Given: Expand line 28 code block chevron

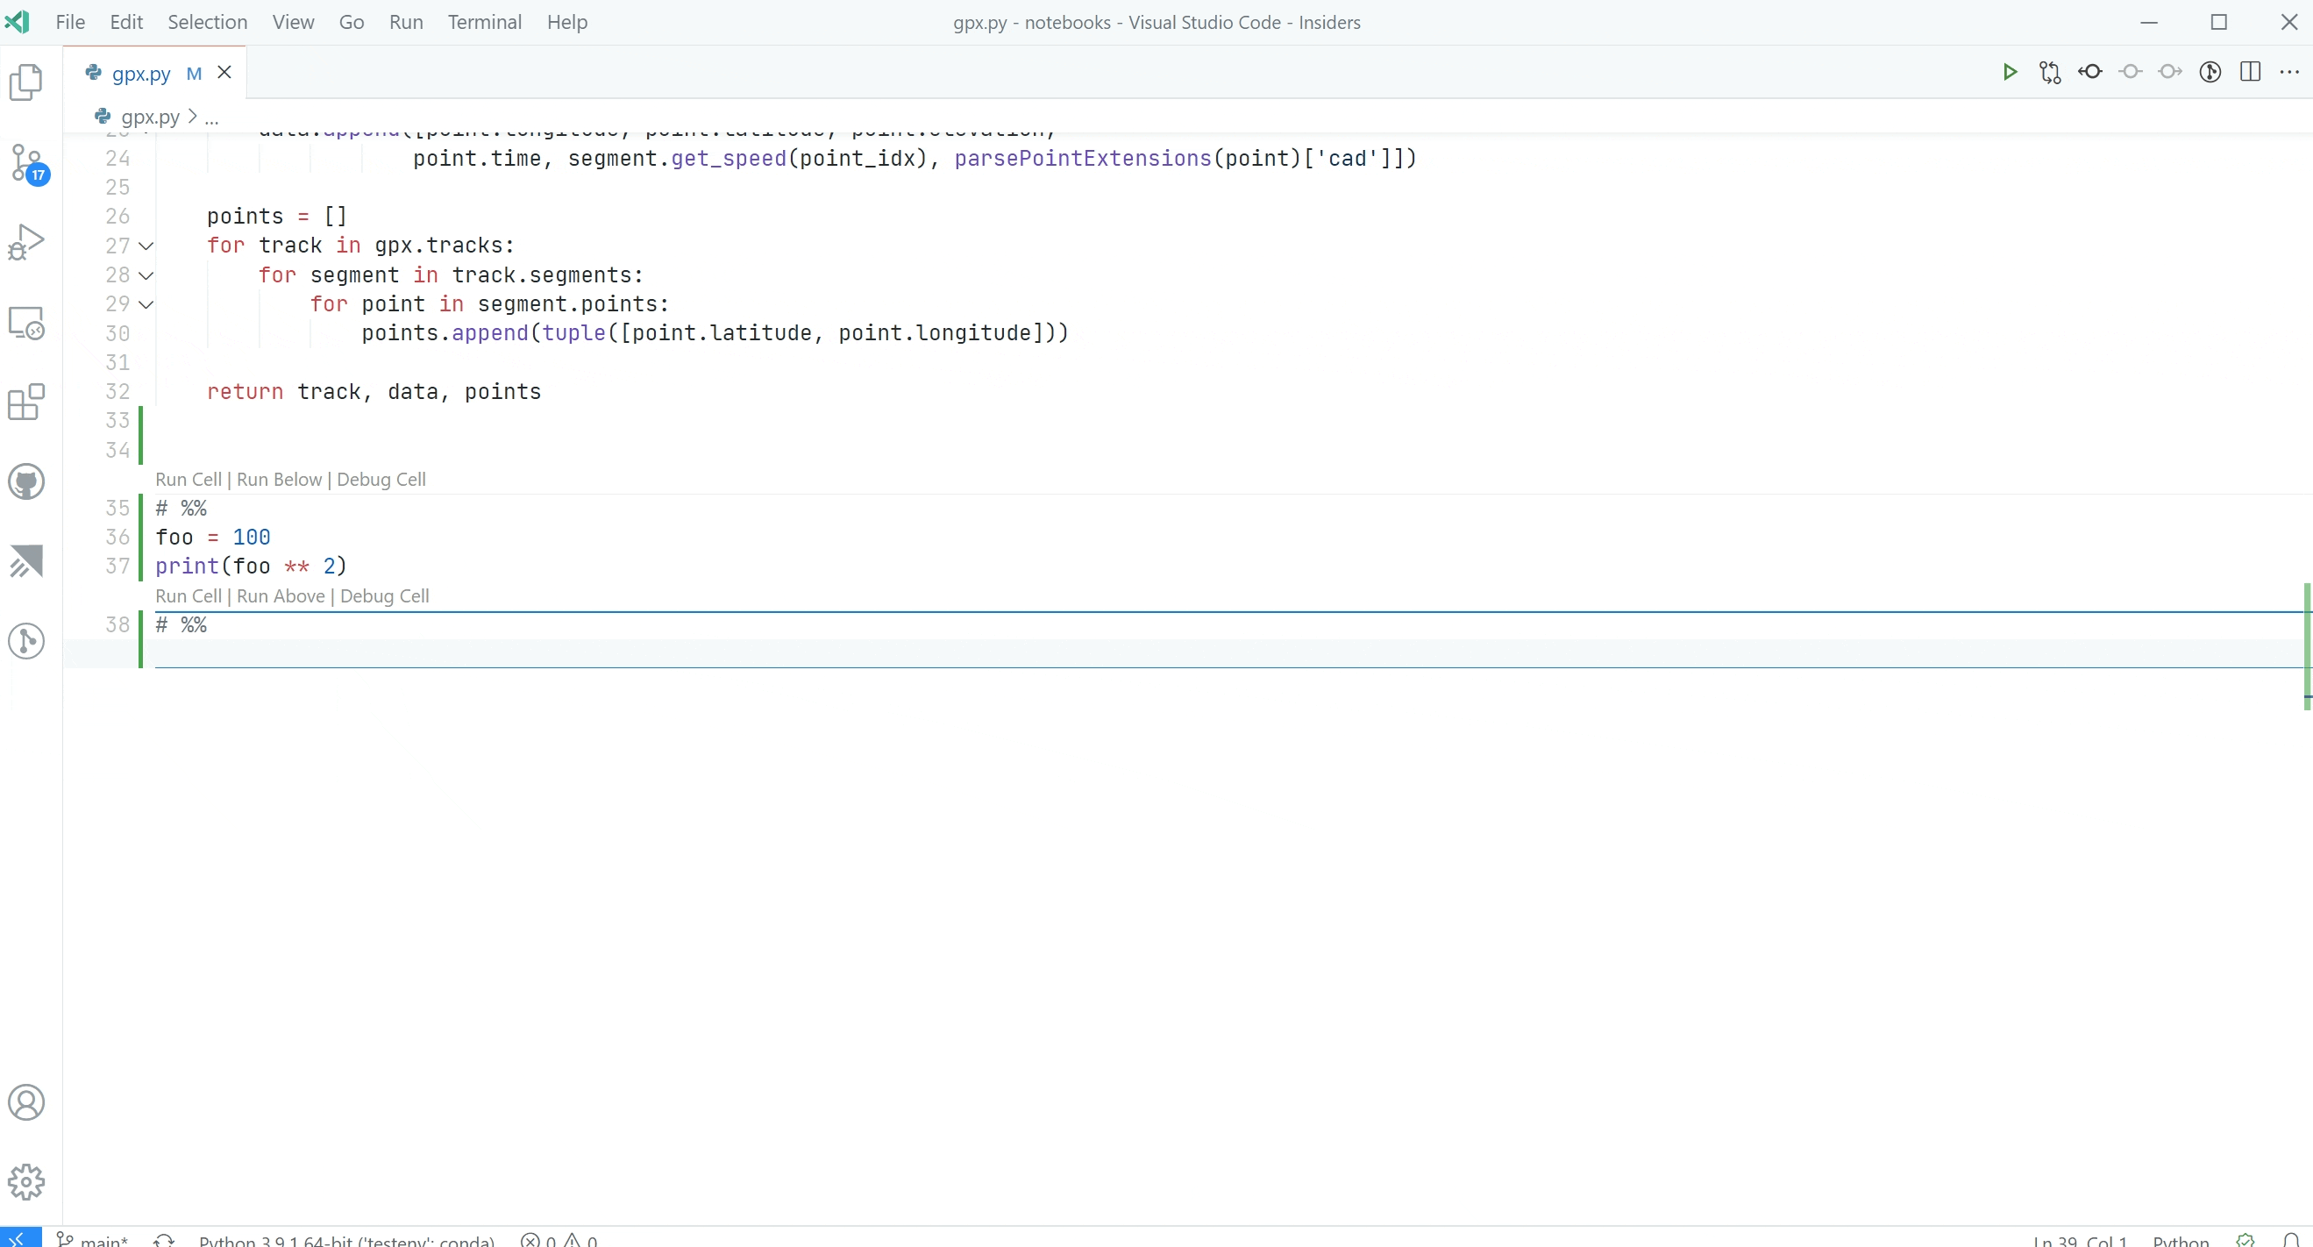Looking at the screenshot, I should (x=147, y=274).
